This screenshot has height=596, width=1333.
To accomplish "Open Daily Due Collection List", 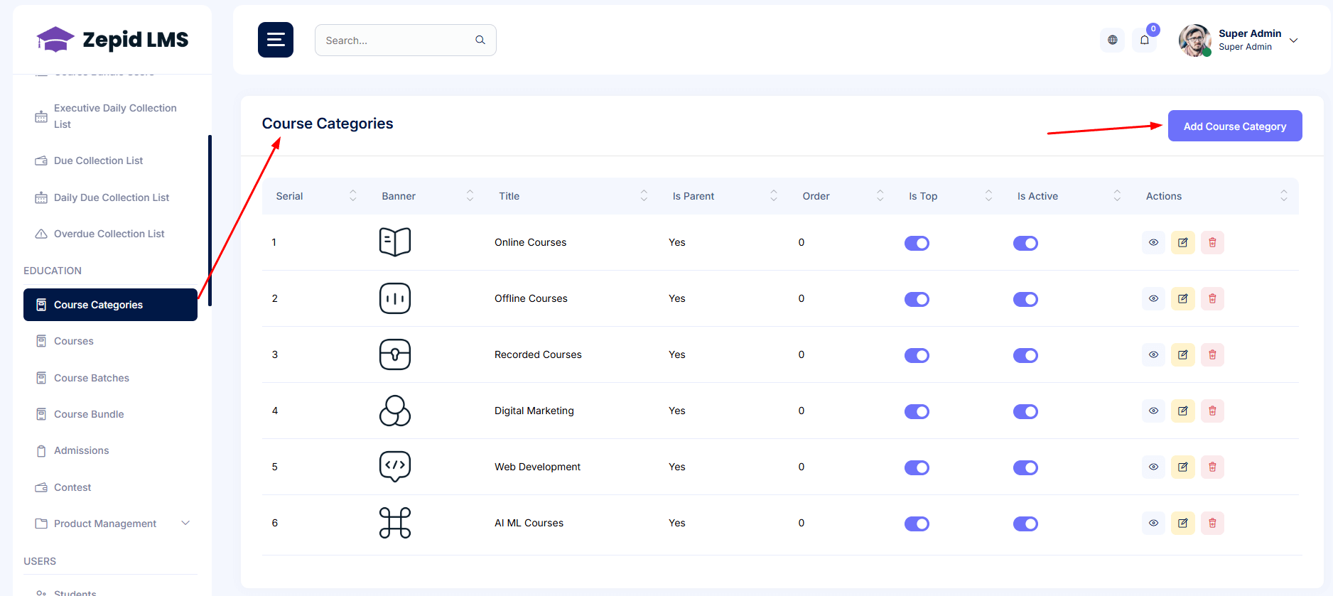I will click(110, 197).
